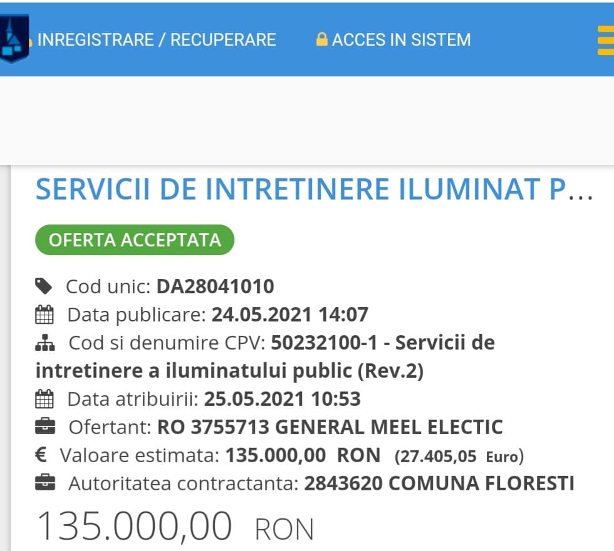Screen dimensions: 614x551
Task: Click the hierarchy icon beside CPV code
Action: [44, 343]
